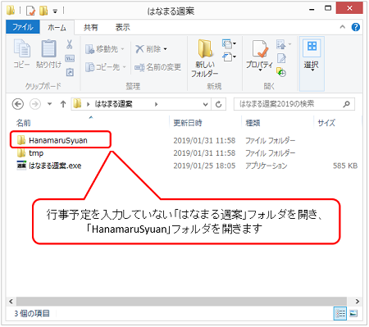
Task: Switch to details view icon
Action: (340, 313)
